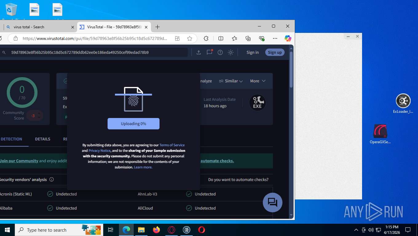This screenshot has height=236, width=418.
Task: Open Edge Extensions puzzle icon
Action: tap(206, 38)
